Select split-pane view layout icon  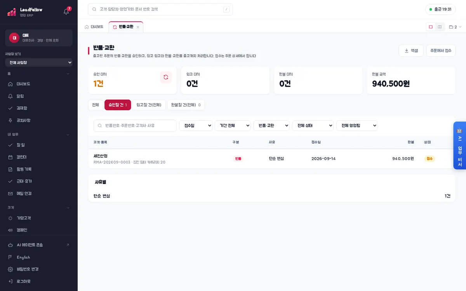click(440, 27)
